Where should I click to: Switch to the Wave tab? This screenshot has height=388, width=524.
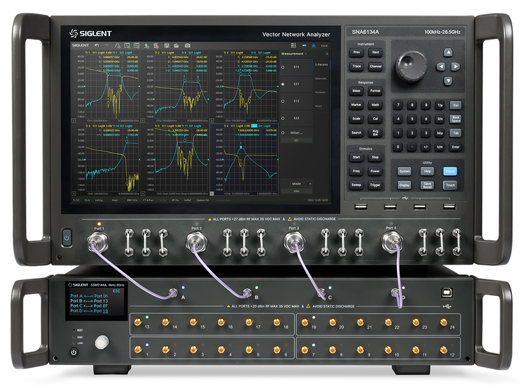318,106
